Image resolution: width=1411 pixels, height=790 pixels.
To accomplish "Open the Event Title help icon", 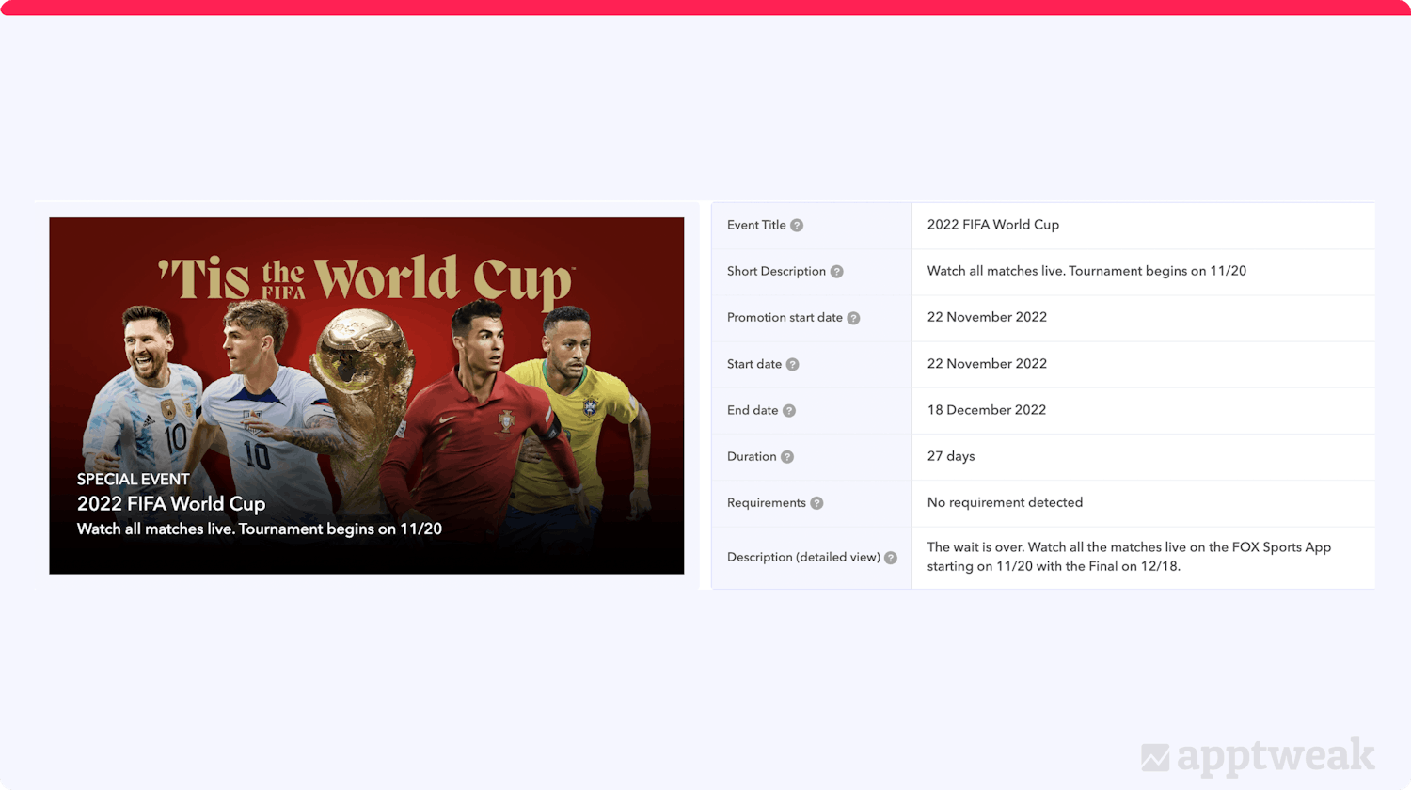I will point(797,225).
